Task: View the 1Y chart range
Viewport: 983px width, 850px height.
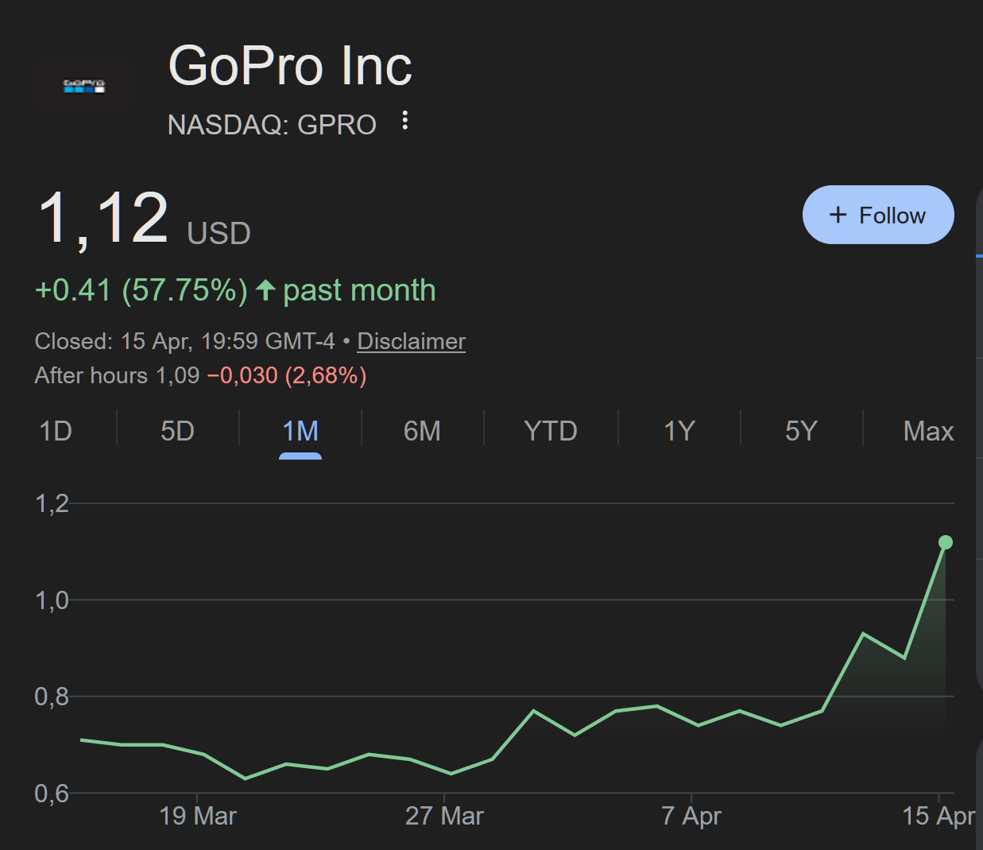Action: [679, 431]
